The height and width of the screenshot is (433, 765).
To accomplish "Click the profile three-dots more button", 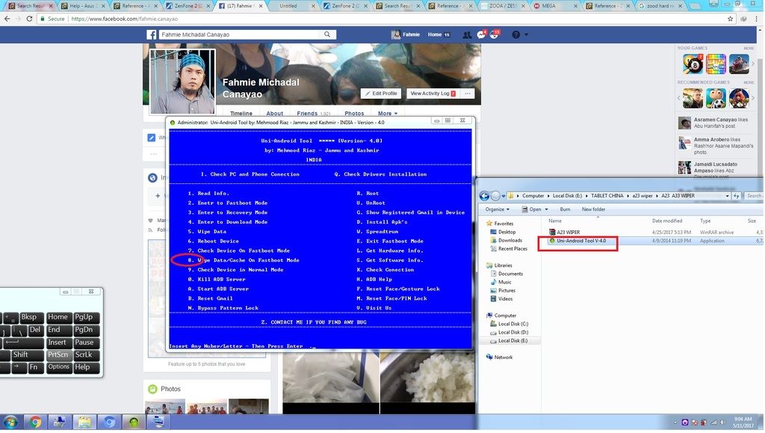I will (x=468, y=93).
